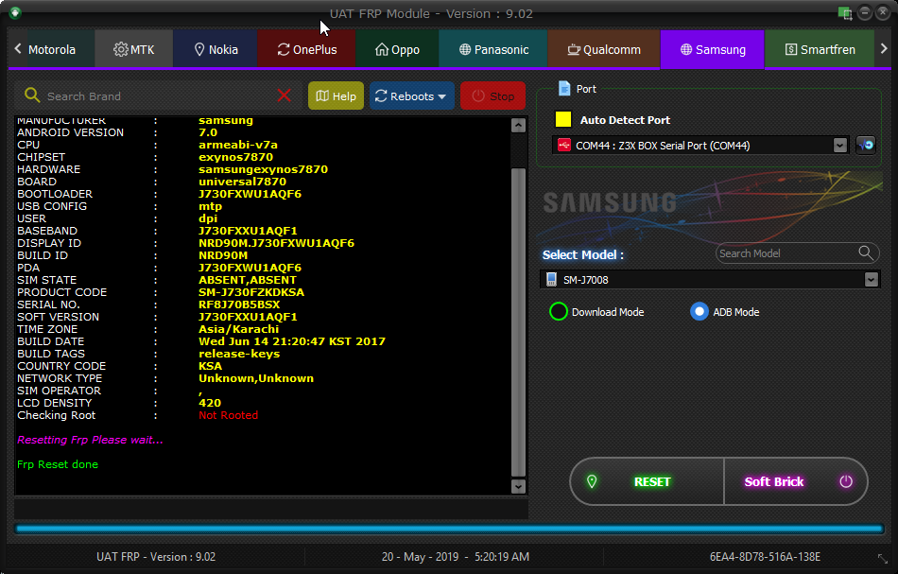Click product code SM-J730FZKDKSA
The height and width of the screenshot is (574, 898).
(x=251, y=292)
